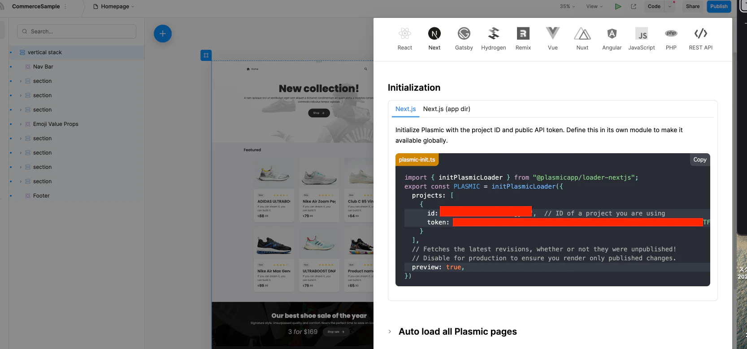The width and height of the screenshot is (747, 349).
Task: Click the CommerceSample project name
Action: point(36,6)
